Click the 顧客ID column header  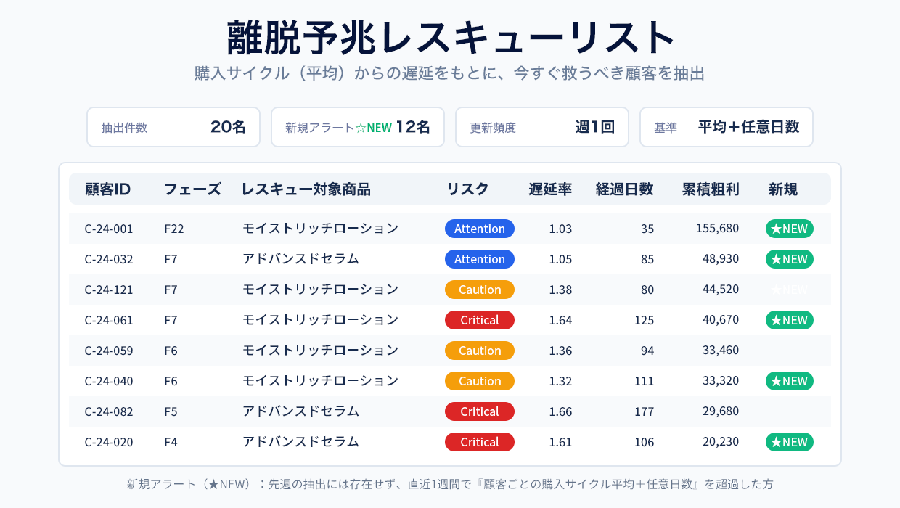coord(107,189)
